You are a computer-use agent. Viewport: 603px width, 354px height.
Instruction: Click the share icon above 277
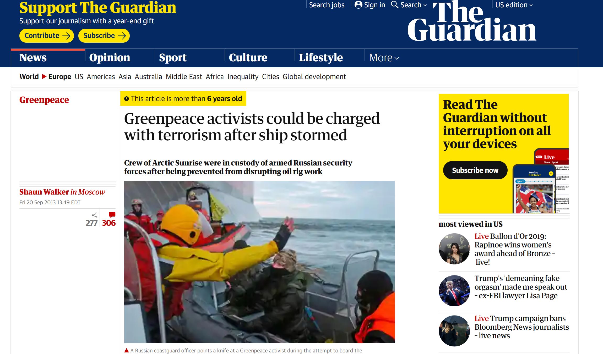(x=95, y=215)
